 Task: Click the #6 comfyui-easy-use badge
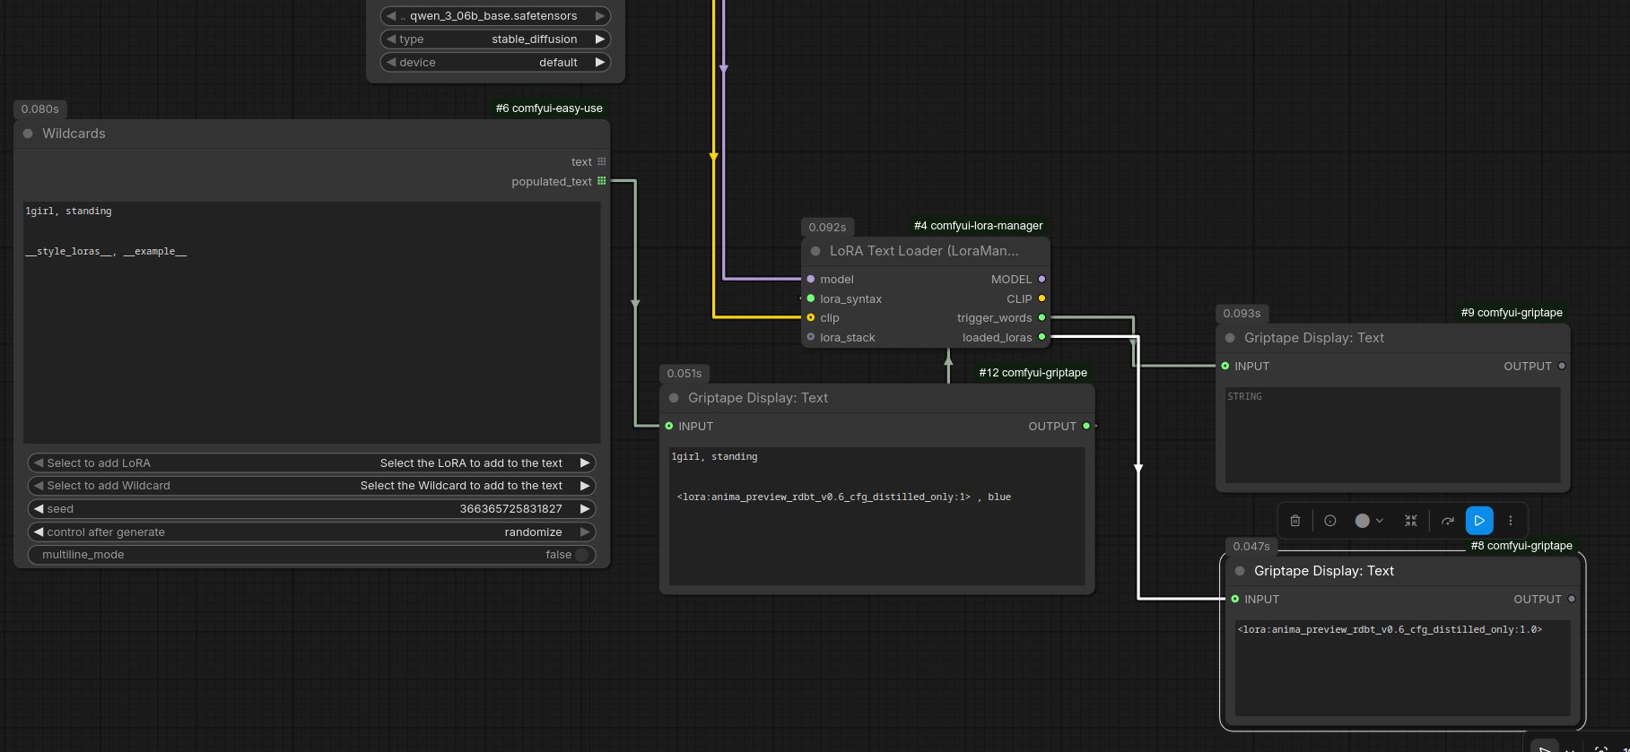[x=549, y=108]
